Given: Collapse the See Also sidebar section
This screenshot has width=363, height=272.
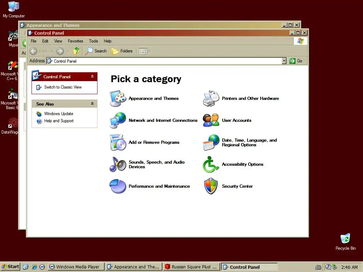Looking at the screenshot, I should pos(92,104).
